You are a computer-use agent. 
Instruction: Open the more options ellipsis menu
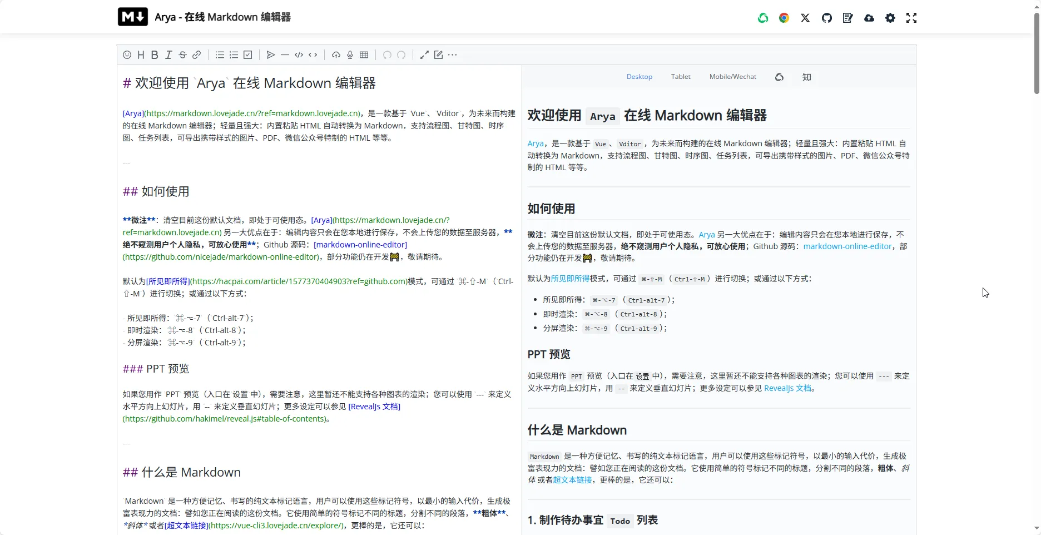click(453, 55)
